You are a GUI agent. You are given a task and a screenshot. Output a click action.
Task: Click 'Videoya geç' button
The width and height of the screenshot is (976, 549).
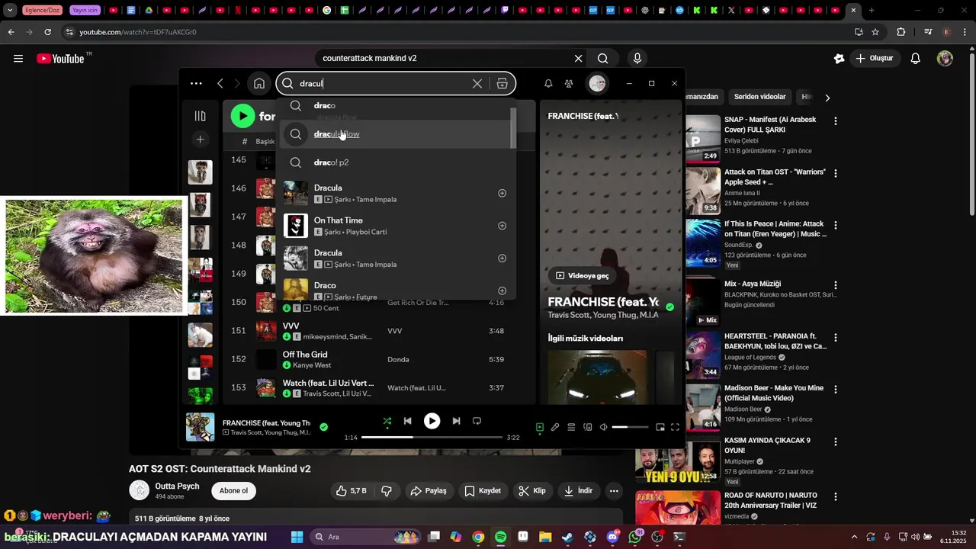click(x=582, y=275)
